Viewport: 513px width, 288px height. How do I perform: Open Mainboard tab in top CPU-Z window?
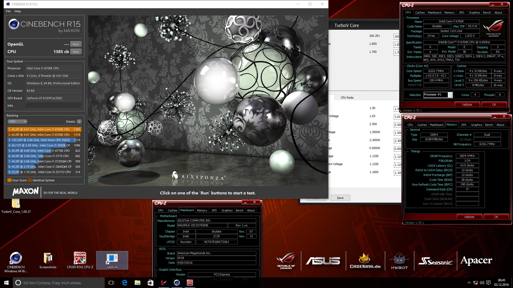click(x=434, y=13)
